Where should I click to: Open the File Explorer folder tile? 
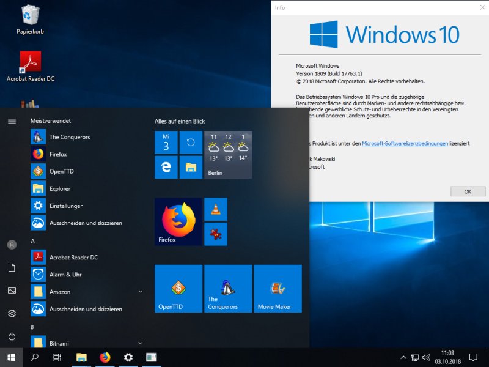(x=191, y=167)
